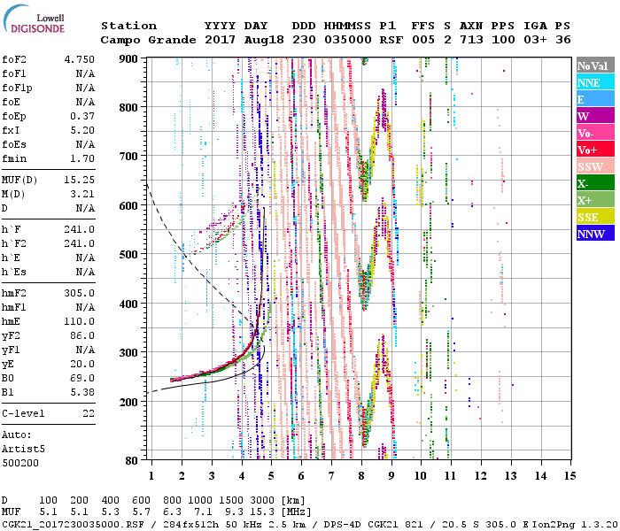Screen dimensions: 620x531
Task: Select the NoVal legend swatch
Action: pos(595,65)
